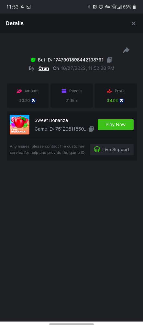Screen dimensions: 143x327
Task: Tap the Profit currency coin icon
Action: 122,101
